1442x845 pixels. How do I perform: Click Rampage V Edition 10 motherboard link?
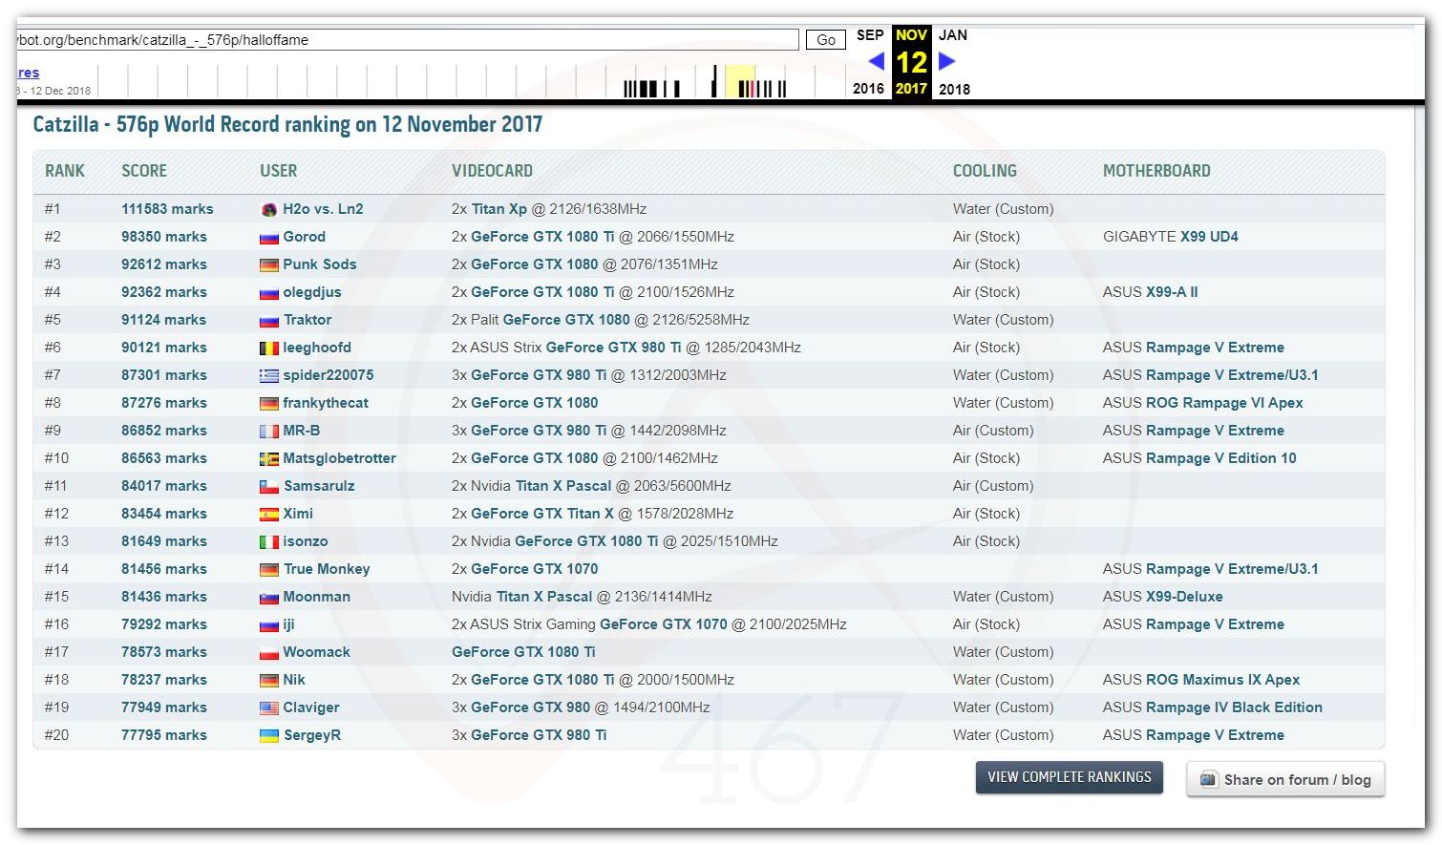pos(1220,458)
